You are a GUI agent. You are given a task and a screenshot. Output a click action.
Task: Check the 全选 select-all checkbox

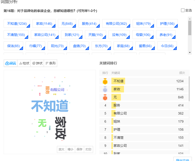pos(183,10)
